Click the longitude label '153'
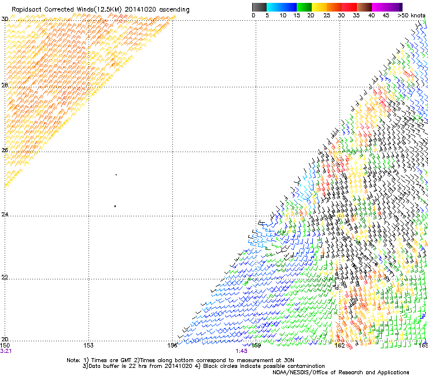The height and width of the screenshot is (376, 428). coord(88,345)
